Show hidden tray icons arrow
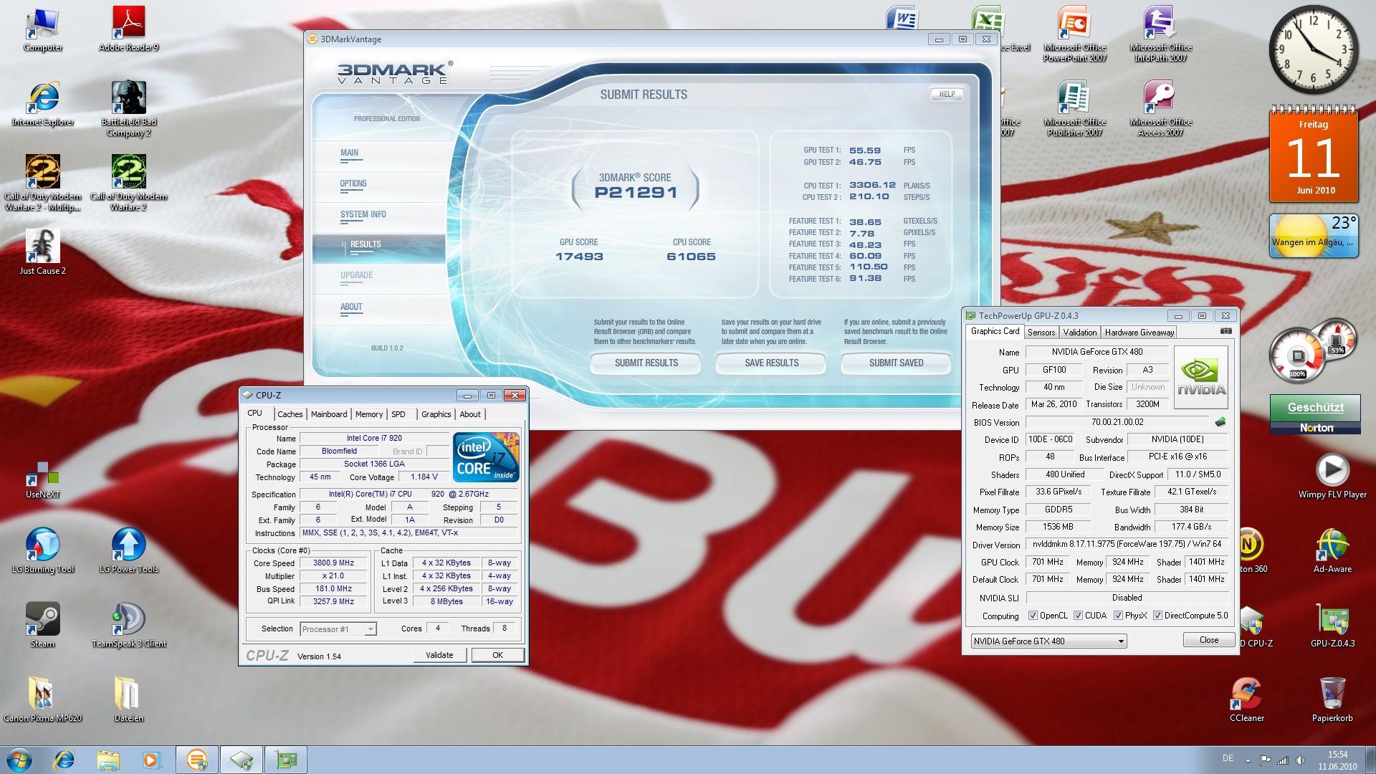 [1248, 760]
